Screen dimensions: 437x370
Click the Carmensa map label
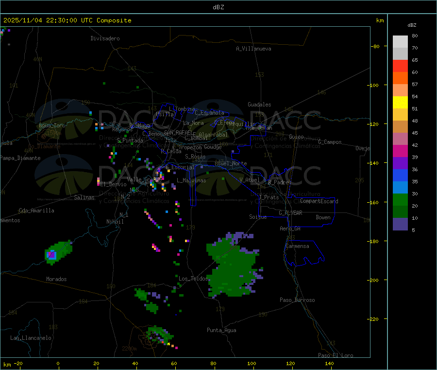(297, 246)
